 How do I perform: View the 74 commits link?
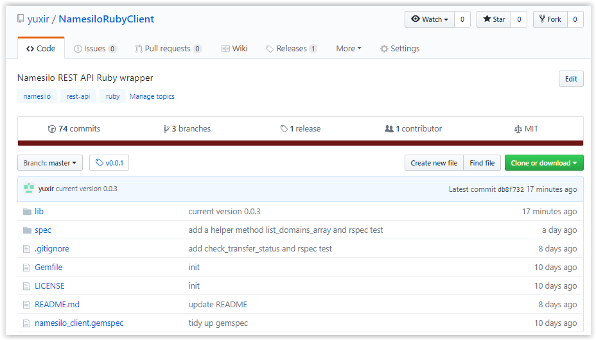click(74, 129)
